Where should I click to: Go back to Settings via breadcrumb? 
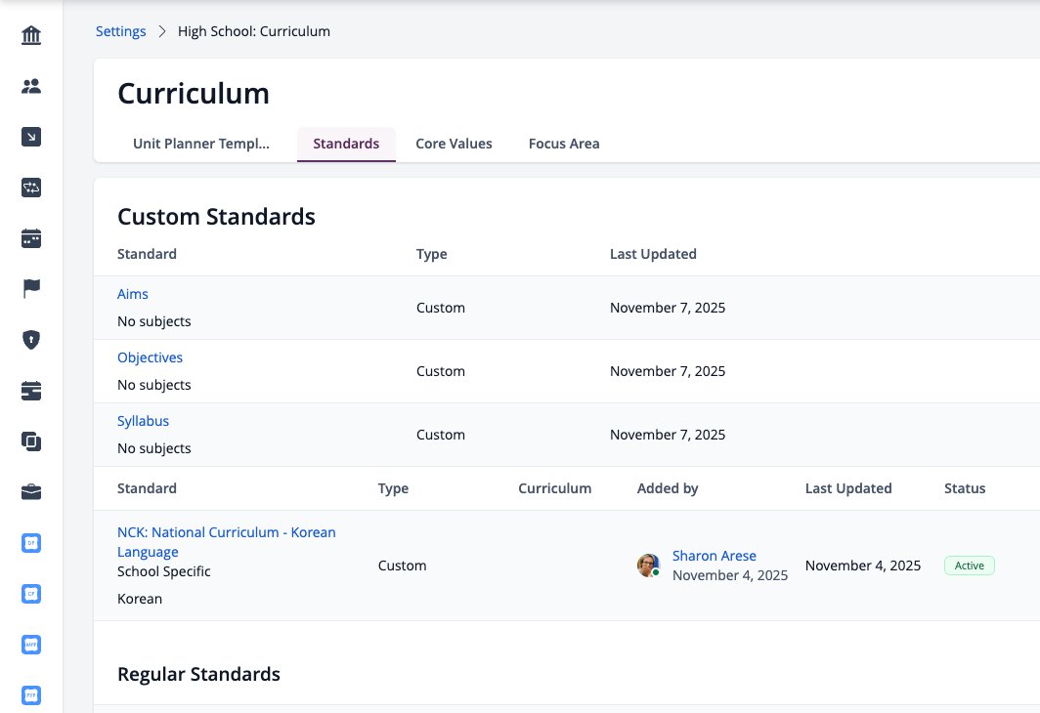[x=121, y=31]
